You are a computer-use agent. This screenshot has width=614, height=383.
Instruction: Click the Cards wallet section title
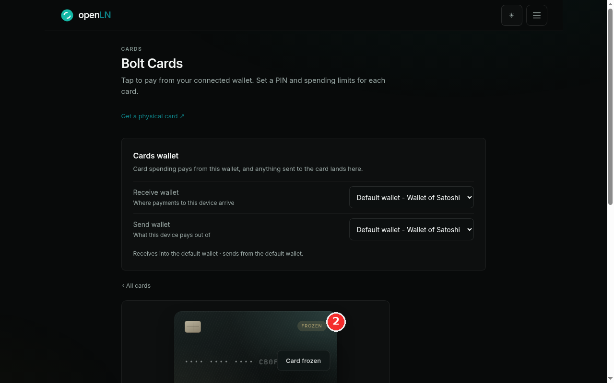156,156
